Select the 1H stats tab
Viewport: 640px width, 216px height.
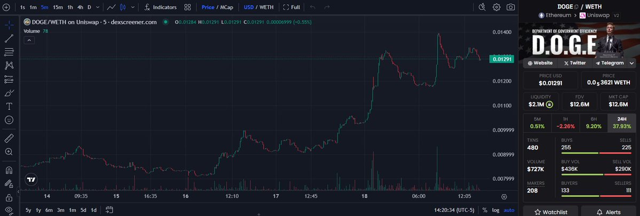(x=565, y=123)
